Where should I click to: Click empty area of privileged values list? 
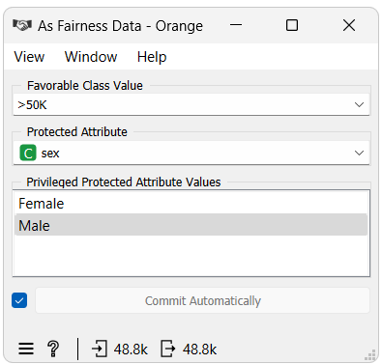[191, 256]
